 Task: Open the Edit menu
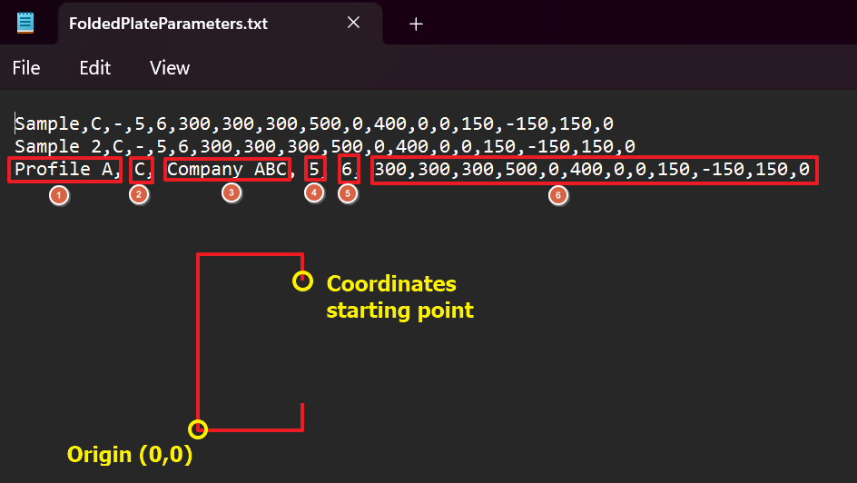coord(94,68)
